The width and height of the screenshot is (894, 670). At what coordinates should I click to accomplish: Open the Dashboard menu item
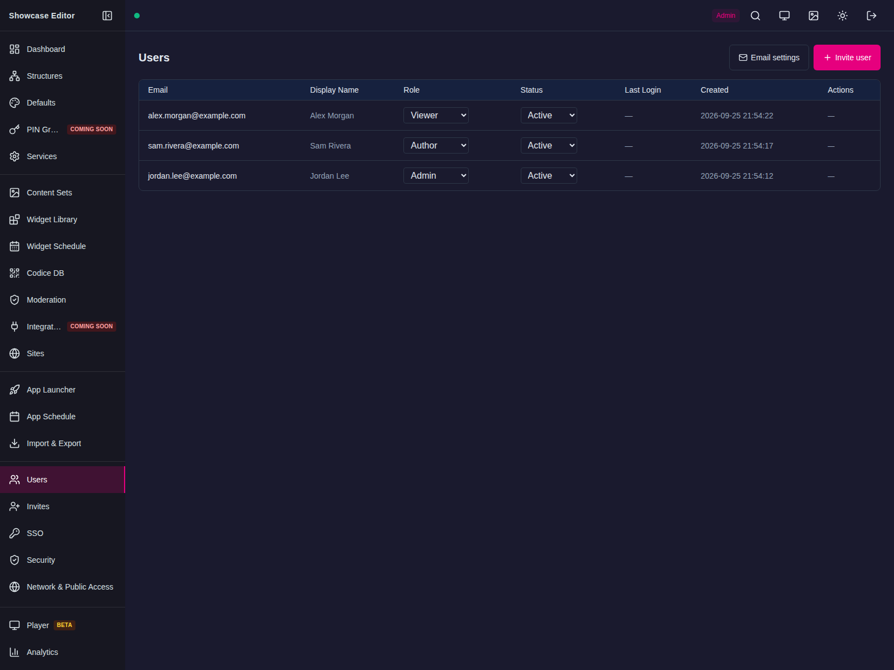coord(63,49)
